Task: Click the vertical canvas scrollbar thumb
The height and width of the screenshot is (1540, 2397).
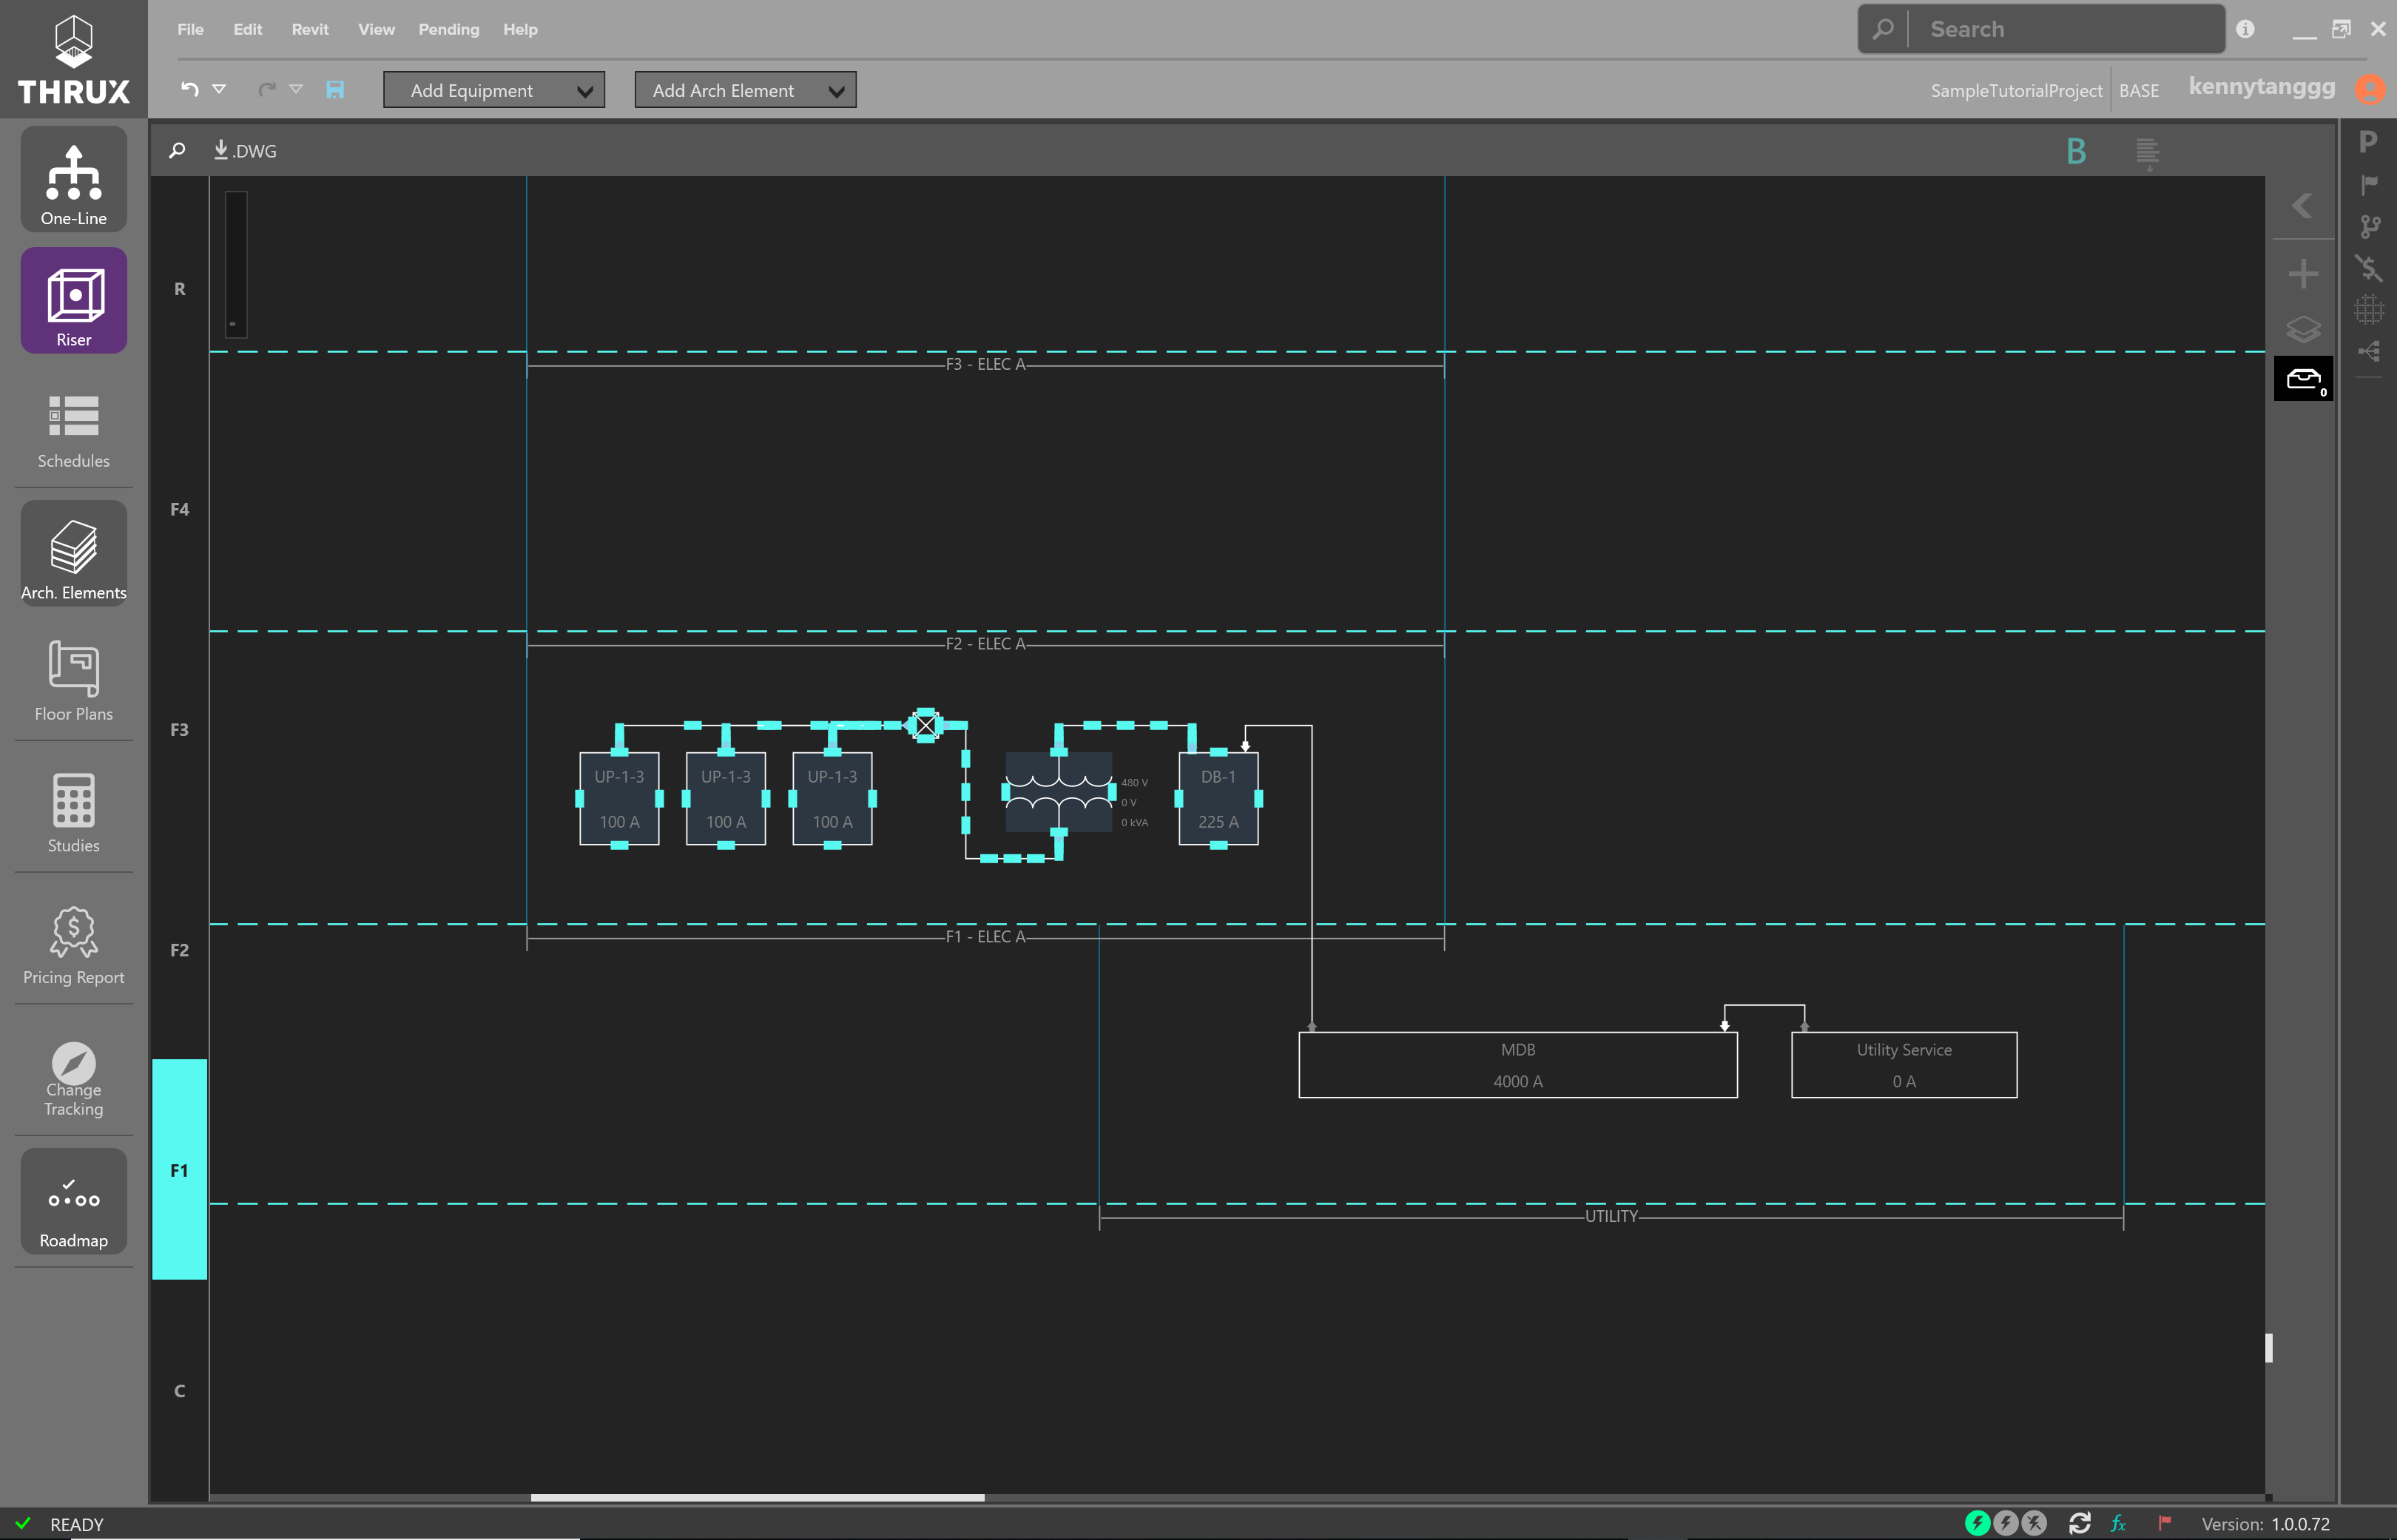Action: tap(2269, 1348)
